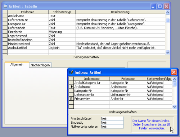Click the black arrow row marker for Artikelname index

(x=72, y=87)
